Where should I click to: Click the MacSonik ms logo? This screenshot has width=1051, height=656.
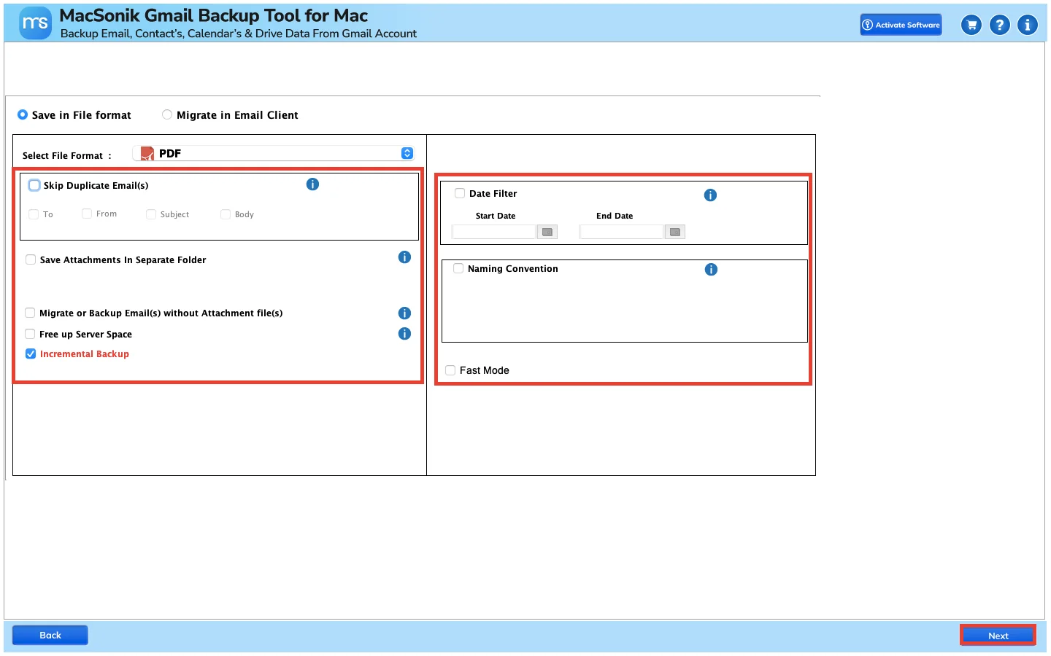point(35,23)
